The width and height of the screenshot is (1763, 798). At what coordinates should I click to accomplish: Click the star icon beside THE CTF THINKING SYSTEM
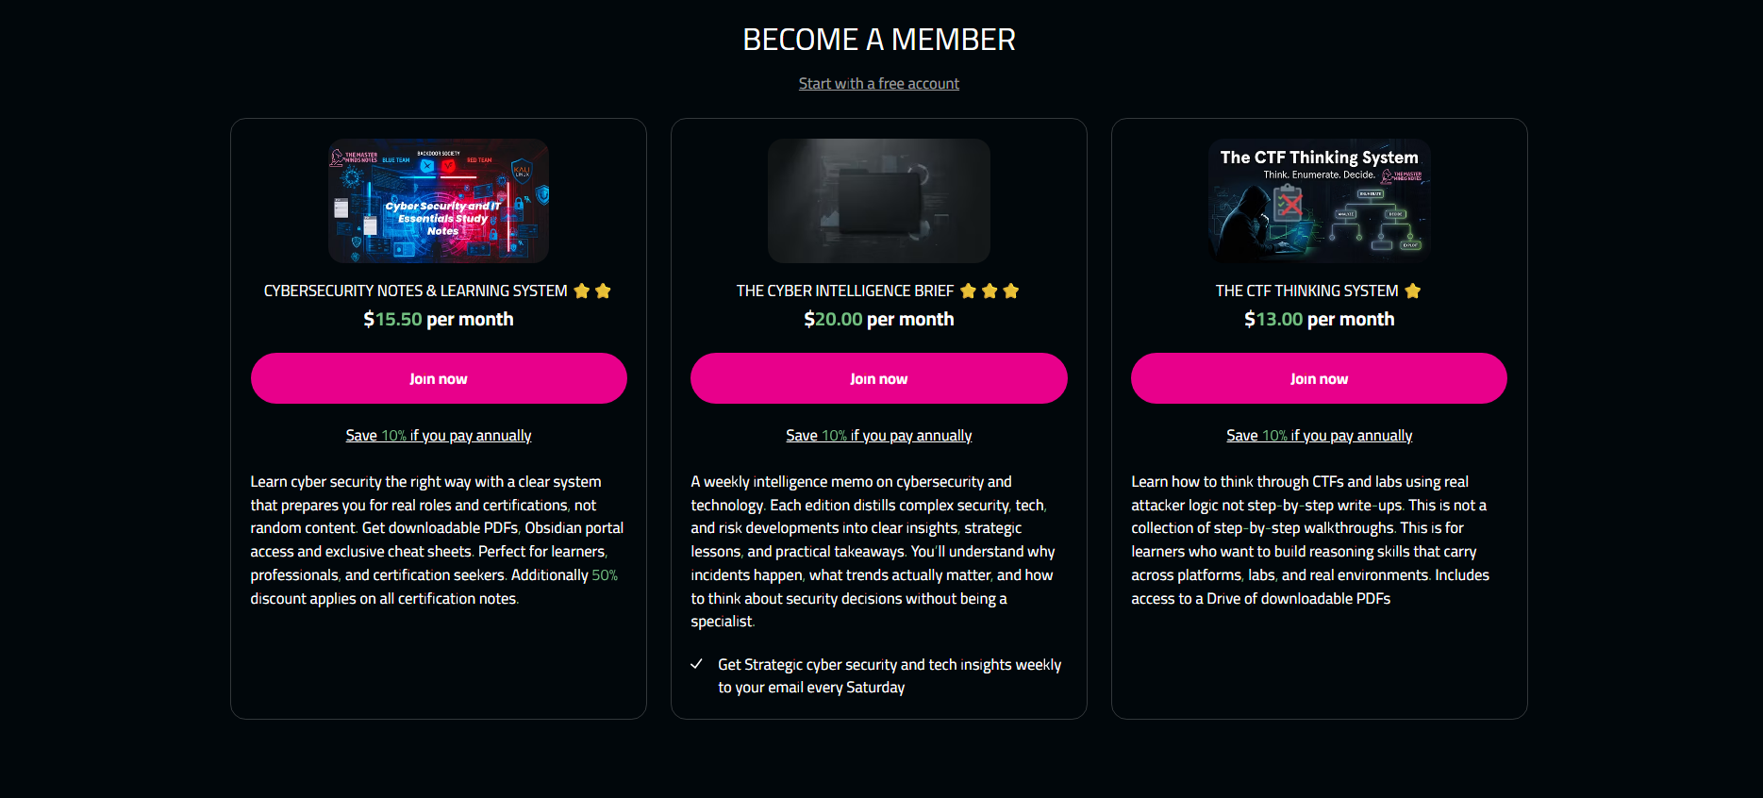1412,291
